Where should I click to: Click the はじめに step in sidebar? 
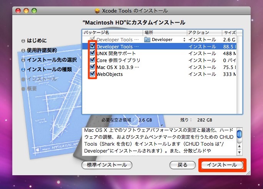37,41
